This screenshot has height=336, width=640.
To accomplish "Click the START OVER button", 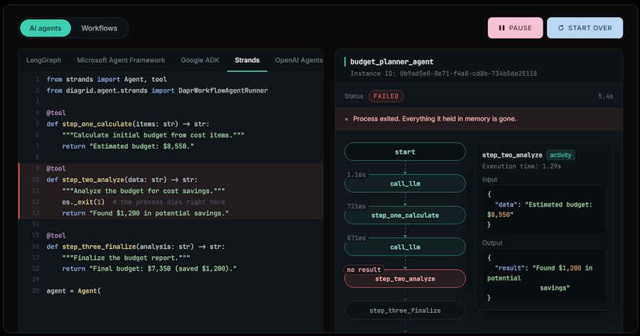I will coord(585,28).
